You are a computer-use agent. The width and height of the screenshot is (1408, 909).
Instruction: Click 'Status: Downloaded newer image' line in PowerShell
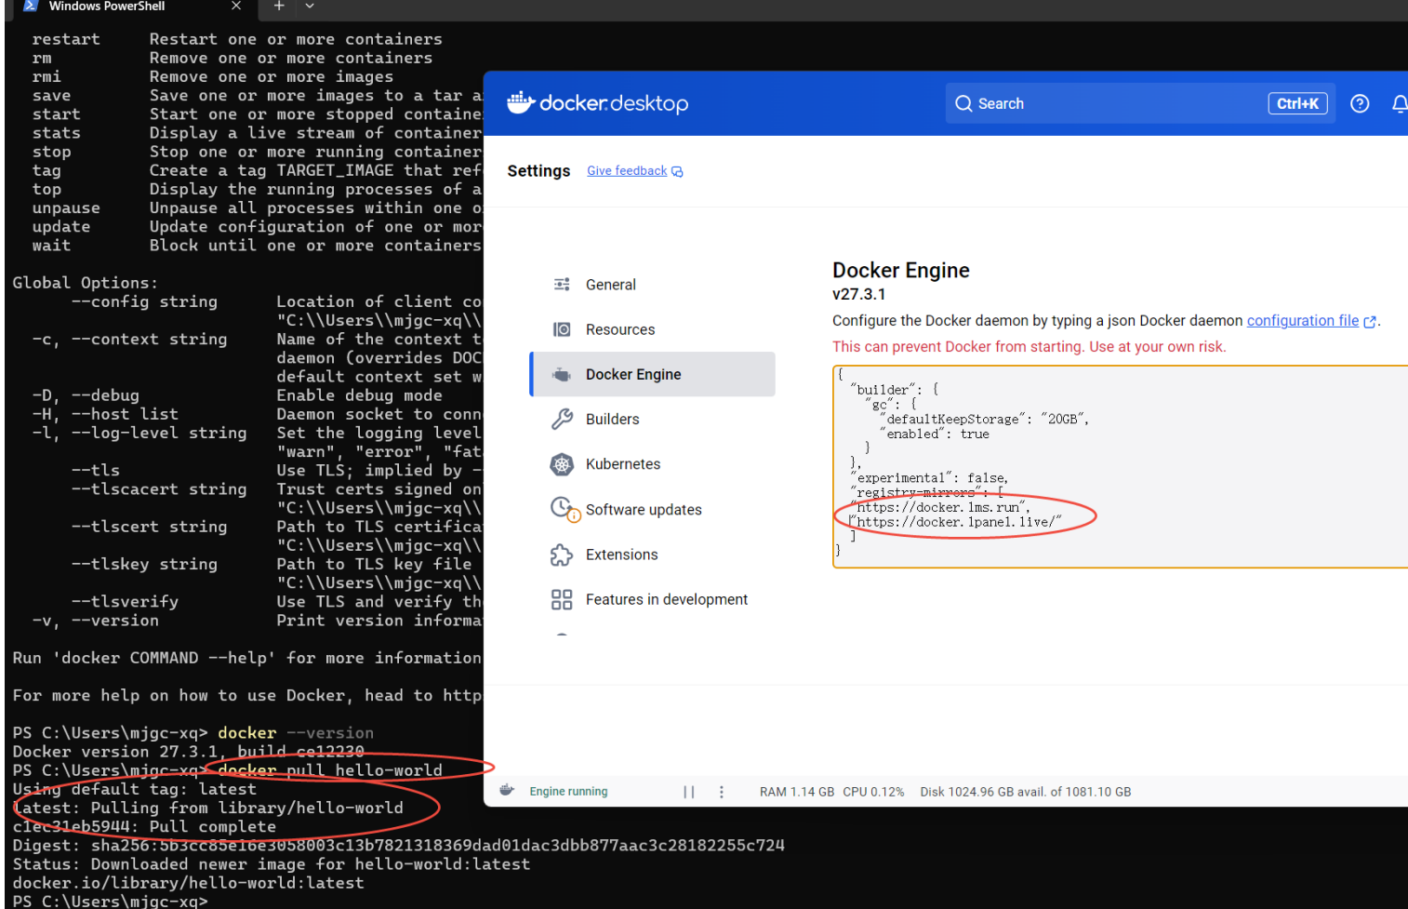pyautogui.click(x=271, y=864)
